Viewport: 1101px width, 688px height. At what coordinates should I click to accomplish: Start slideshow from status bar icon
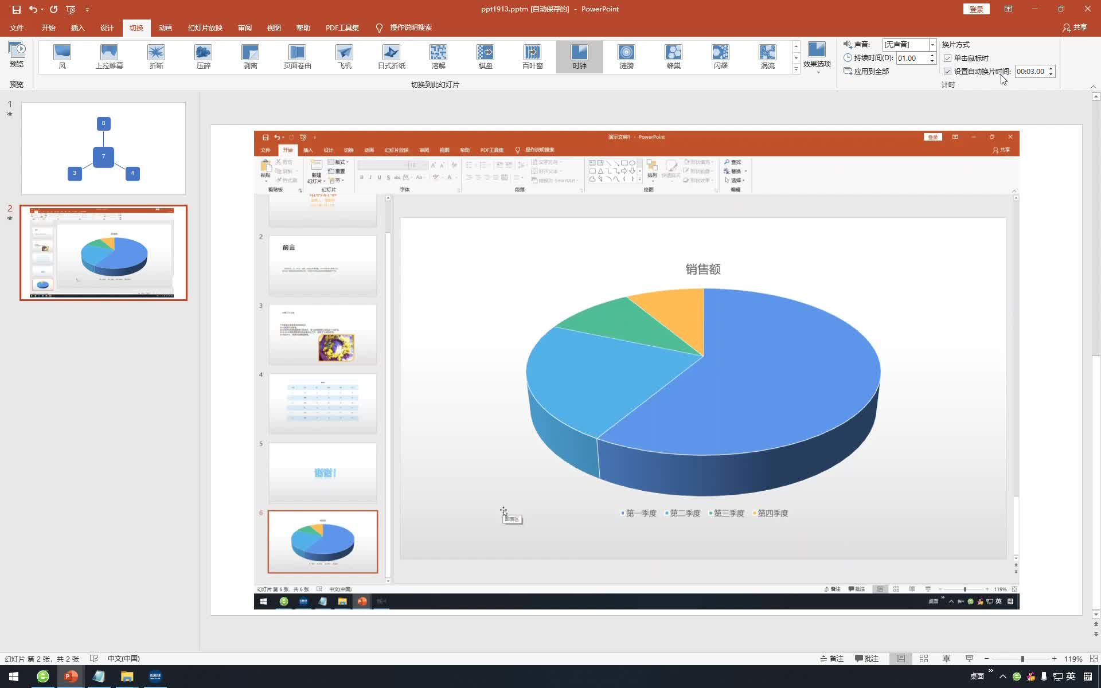(x=969, y=659)
